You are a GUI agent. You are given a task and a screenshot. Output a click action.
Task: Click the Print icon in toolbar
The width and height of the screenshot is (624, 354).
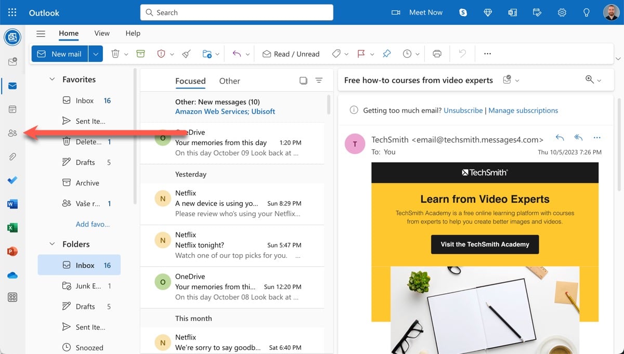(x=437, y=54)
